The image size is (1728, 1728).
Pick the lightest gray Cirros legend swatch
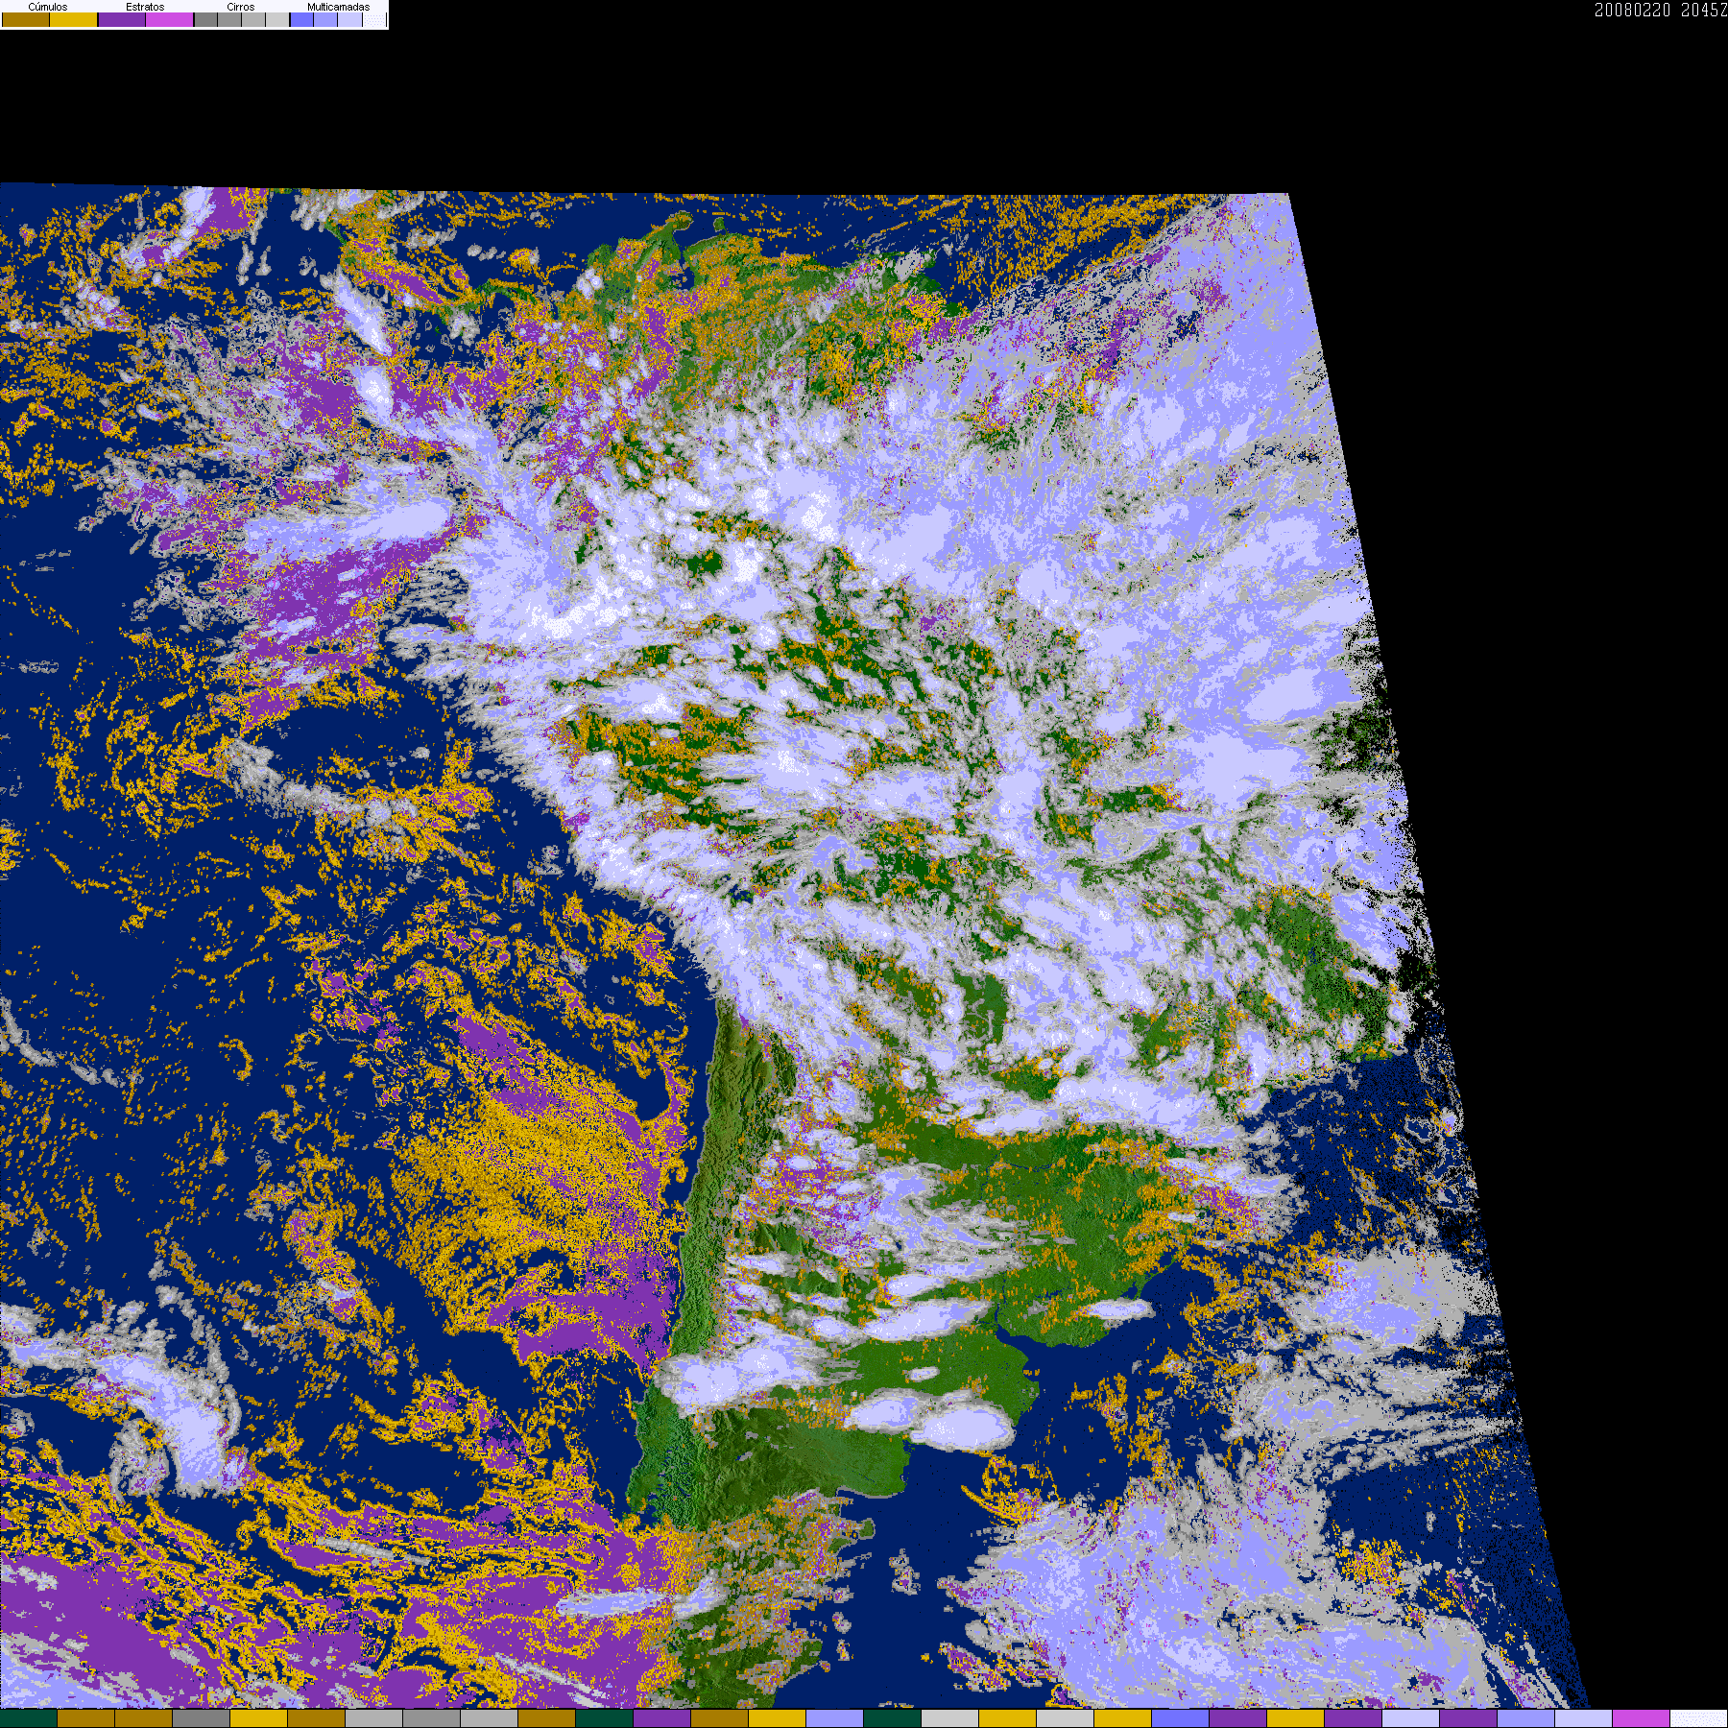277,19
